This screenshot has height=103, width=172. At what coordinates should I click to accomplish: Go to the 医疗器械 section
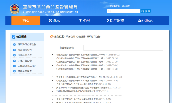coord(115,21)
